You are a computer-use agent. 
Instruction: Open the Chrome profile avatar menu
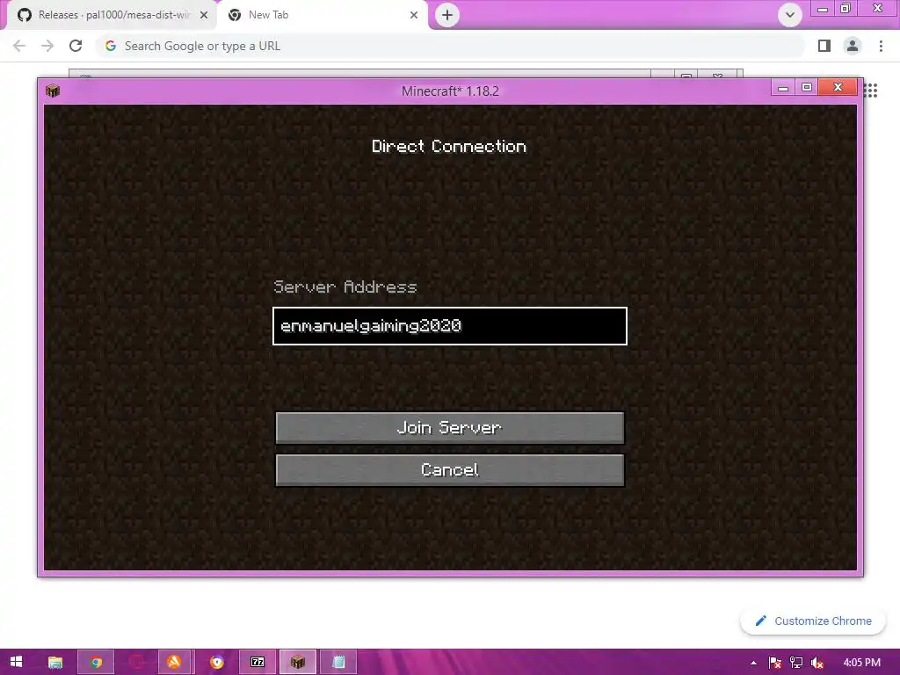click(x=853, y=46)
